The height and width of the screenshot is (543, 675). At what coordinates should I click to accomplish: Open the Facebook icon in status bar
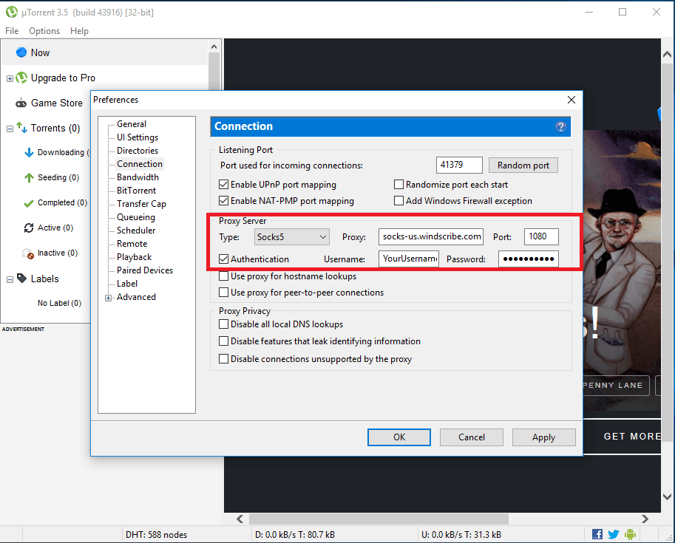tap(597, 534)
